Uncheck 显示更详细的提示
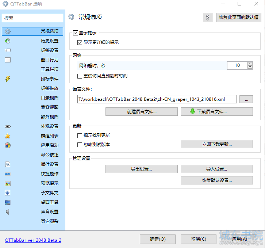265x248 pixels. tap(80, 42)
